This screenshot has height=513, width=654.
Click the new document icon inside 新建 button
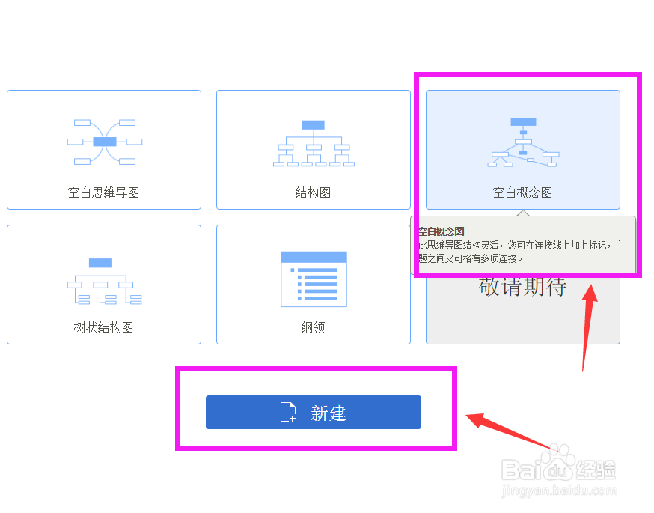click(287, 412)
